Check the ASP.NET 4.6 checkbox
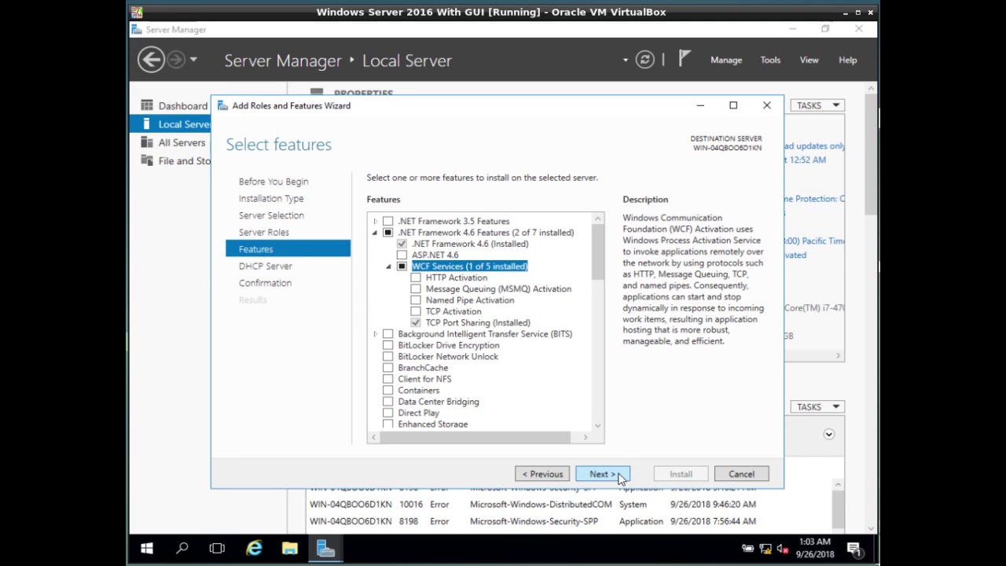The width and height of the screenshot is (1006, 566). 402,255
